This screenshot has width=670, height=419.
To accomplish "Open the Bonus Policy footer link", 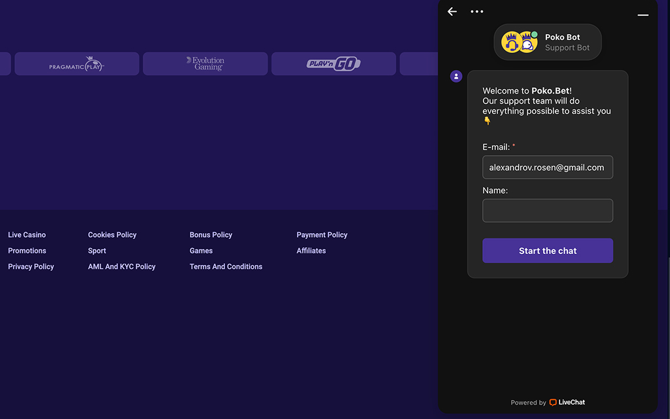I will [x=211, y=235].
